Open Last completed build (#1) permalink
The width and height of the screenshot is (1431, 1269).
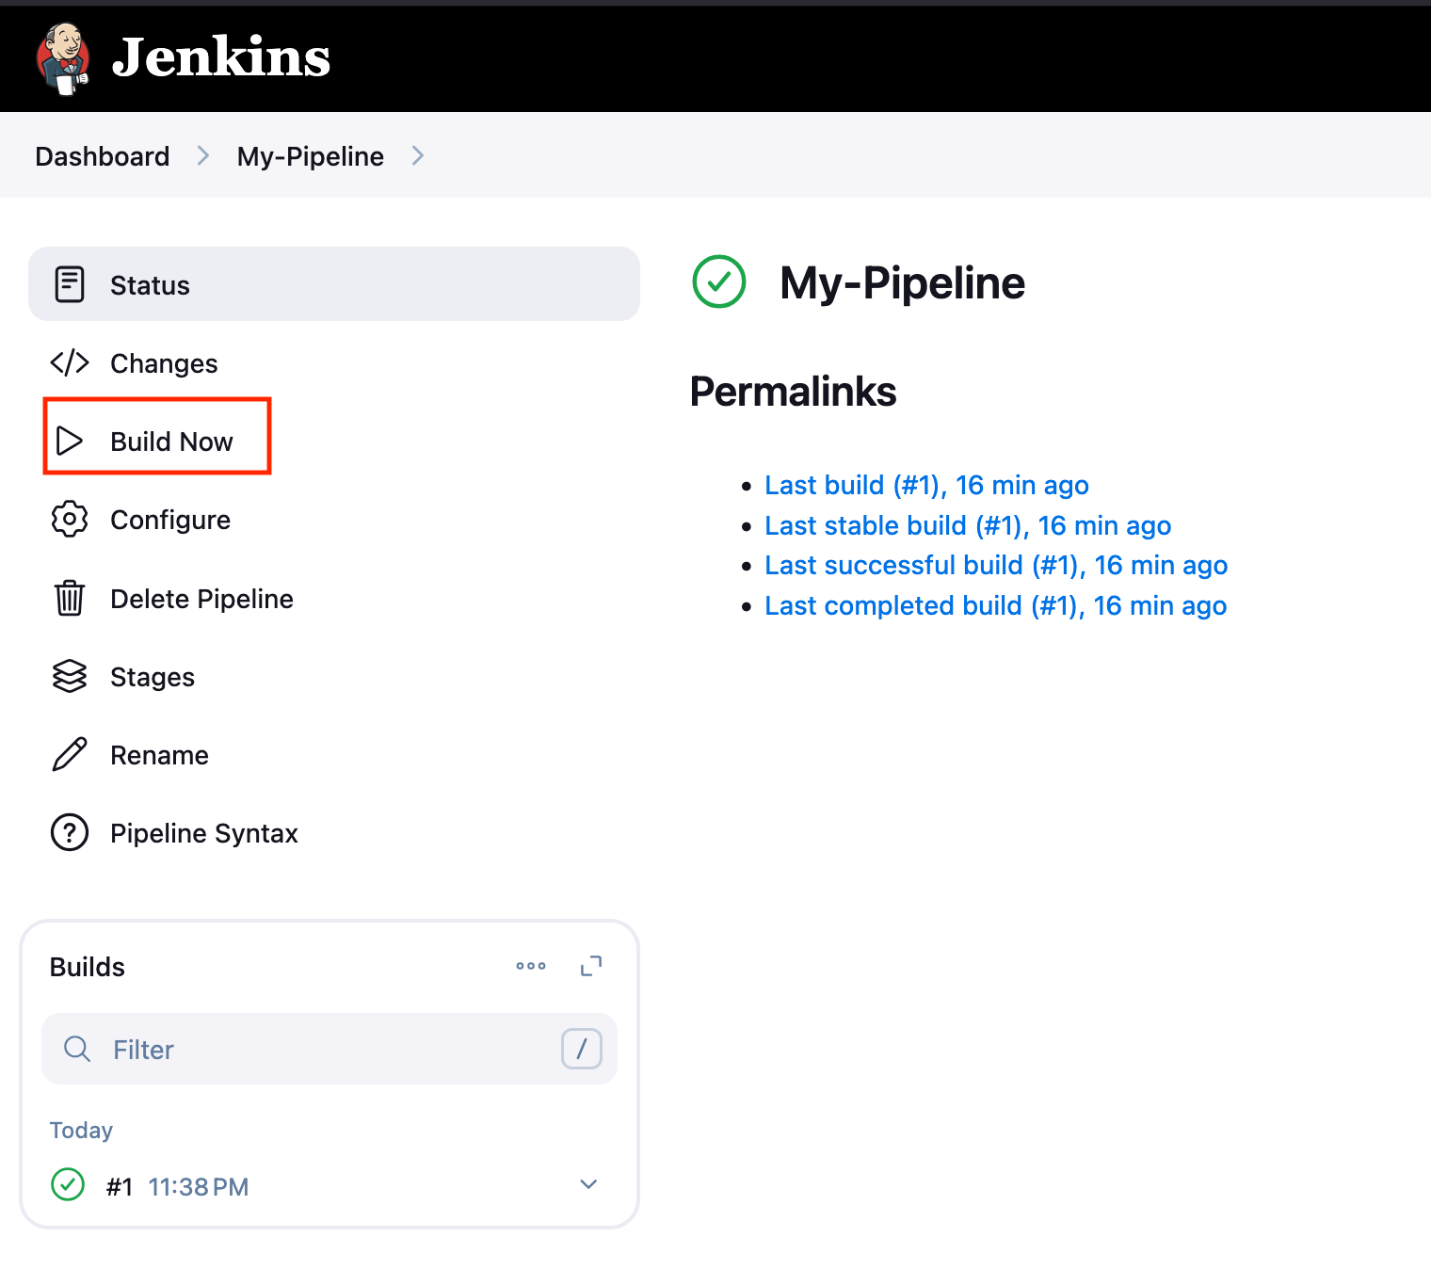tap(996, 605)
